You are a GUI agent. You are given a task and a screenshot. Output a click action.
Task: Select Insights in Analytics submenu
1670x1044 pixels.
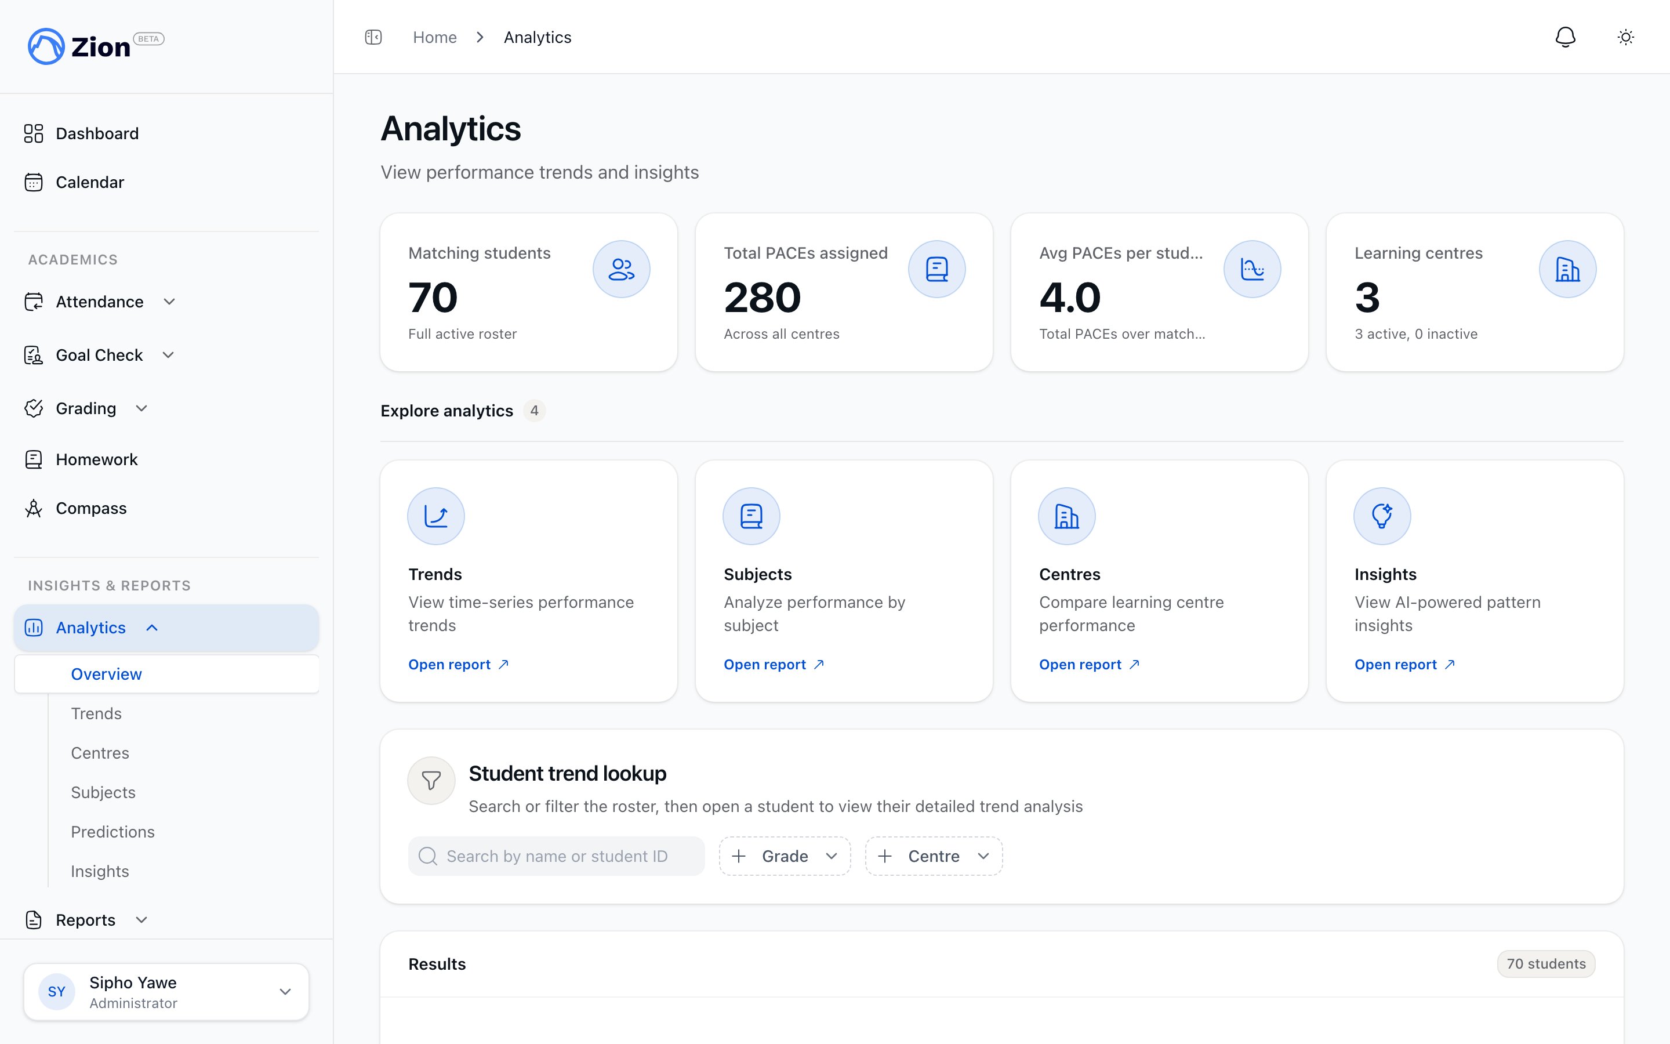pyautogui.click(x=100, y=871)
